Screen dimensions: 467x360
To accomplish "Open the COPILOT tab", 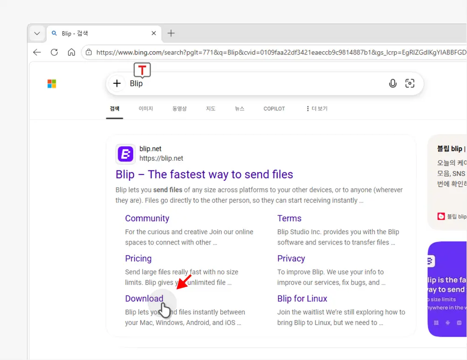I will pyautogui.click(x=274, y=109).
